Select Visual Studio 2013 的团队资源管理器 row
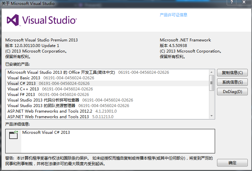The width and height of the screenshot is (252, 171). (x=107, y=105)
